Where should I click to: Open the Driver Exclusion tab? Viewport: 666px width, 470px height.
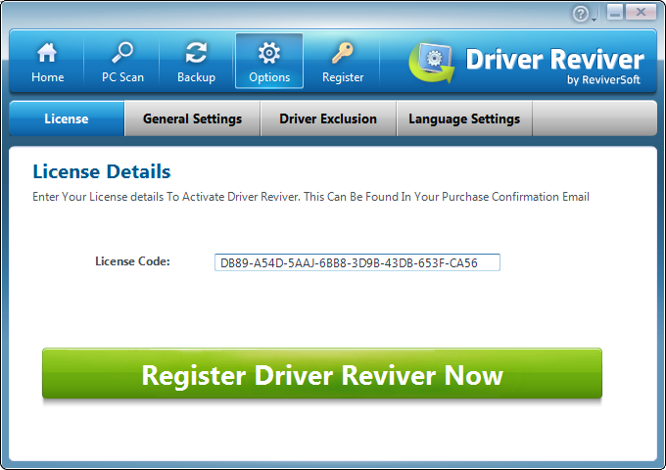tap(328, 118)
